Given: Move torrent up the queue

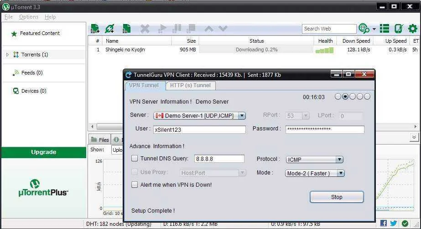Looking at the screenshot, I should [x=209, y=29].
